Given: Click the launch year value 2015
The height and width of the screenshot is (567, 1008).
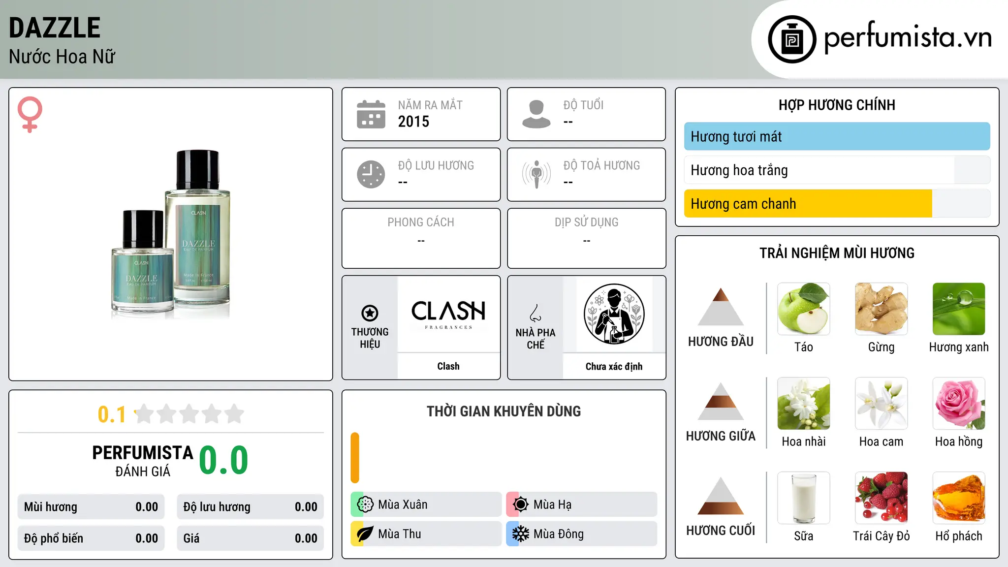Looking at the screenshot, I should 413,122.
